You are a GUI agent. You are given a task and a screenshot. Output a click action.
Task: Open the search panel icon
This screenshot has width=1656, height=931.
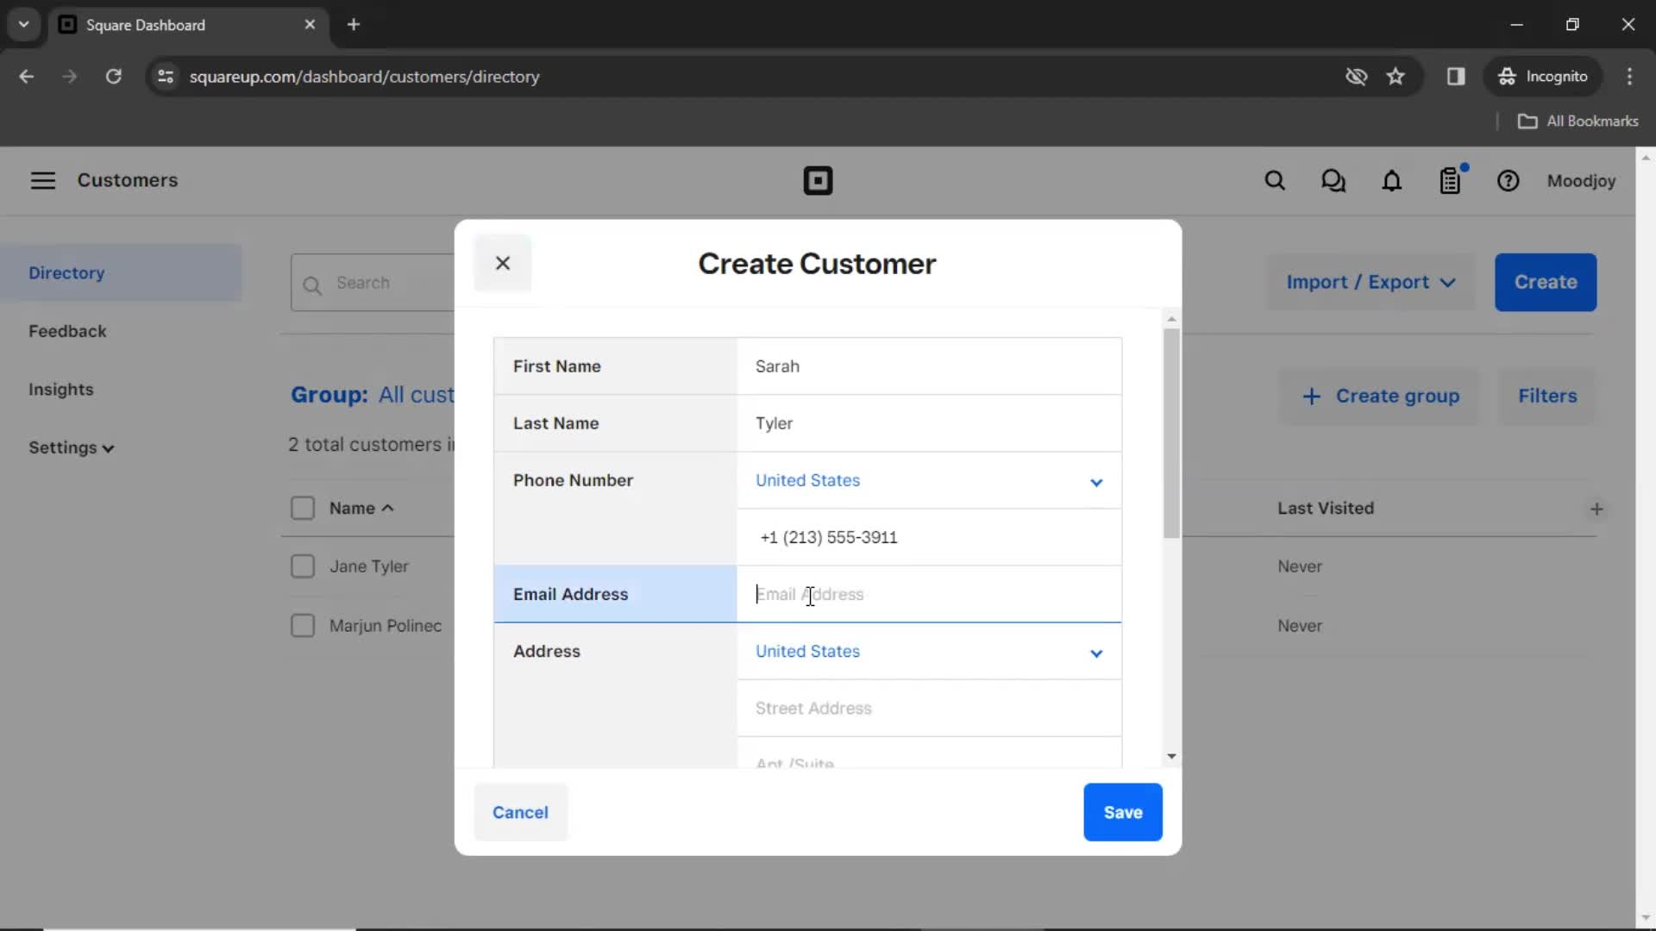click(1274, 181)
